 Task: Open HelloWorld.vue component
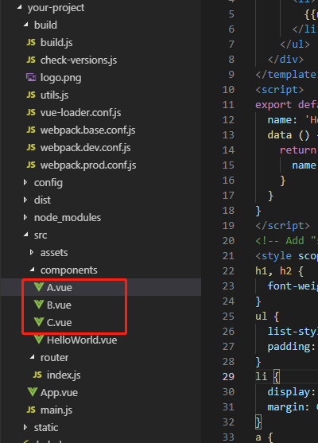(82, 340)
